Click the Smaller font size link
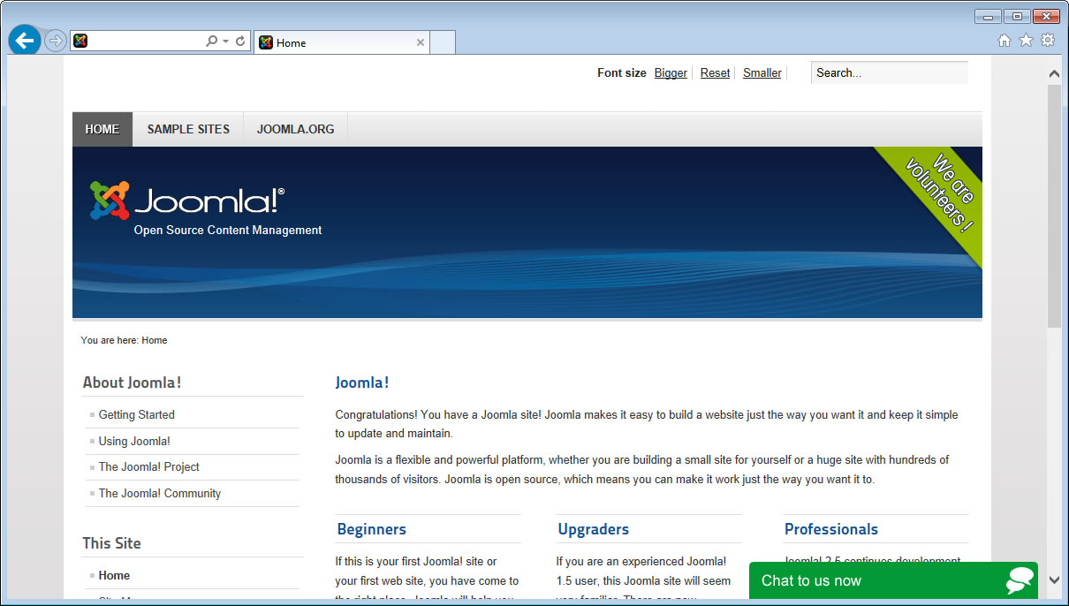This screenshot has width=1069, height=606. [x=762, y=73]
